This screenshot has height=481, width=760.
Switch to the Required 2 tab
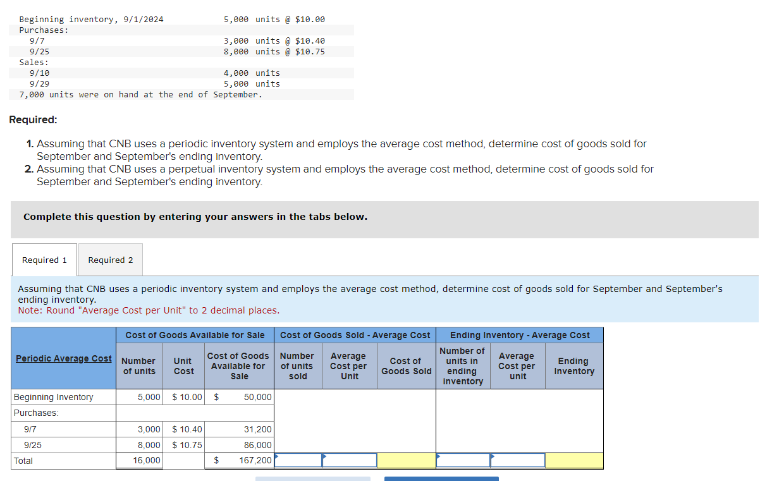110,260
